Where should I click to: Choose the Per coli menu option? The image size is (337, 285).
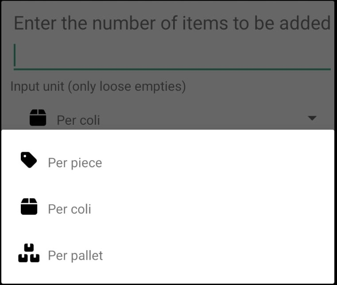pyautogui.click(x=168, y=209)
